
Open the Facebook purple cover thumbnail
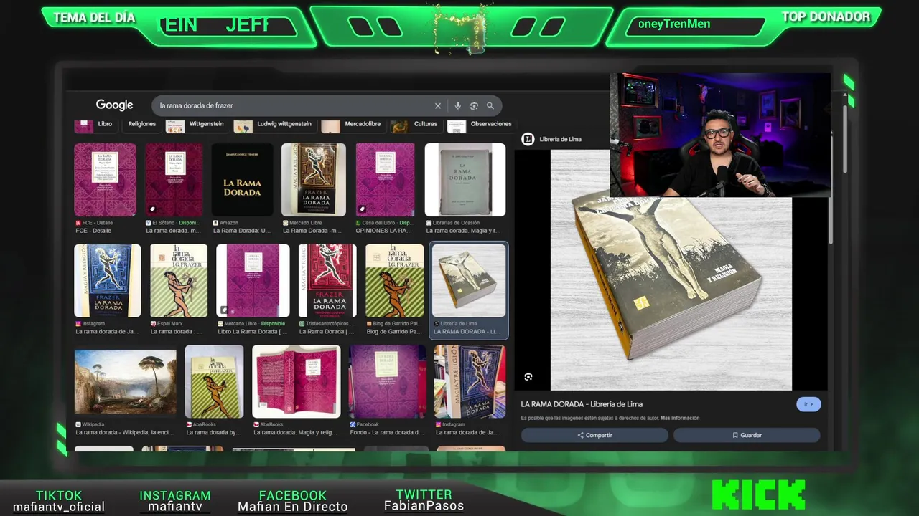388,382
